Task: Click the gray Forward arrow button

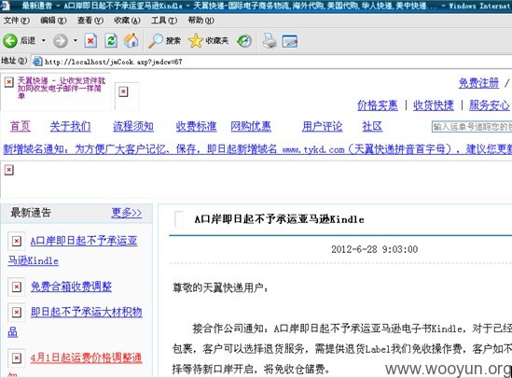Action: 61,41
